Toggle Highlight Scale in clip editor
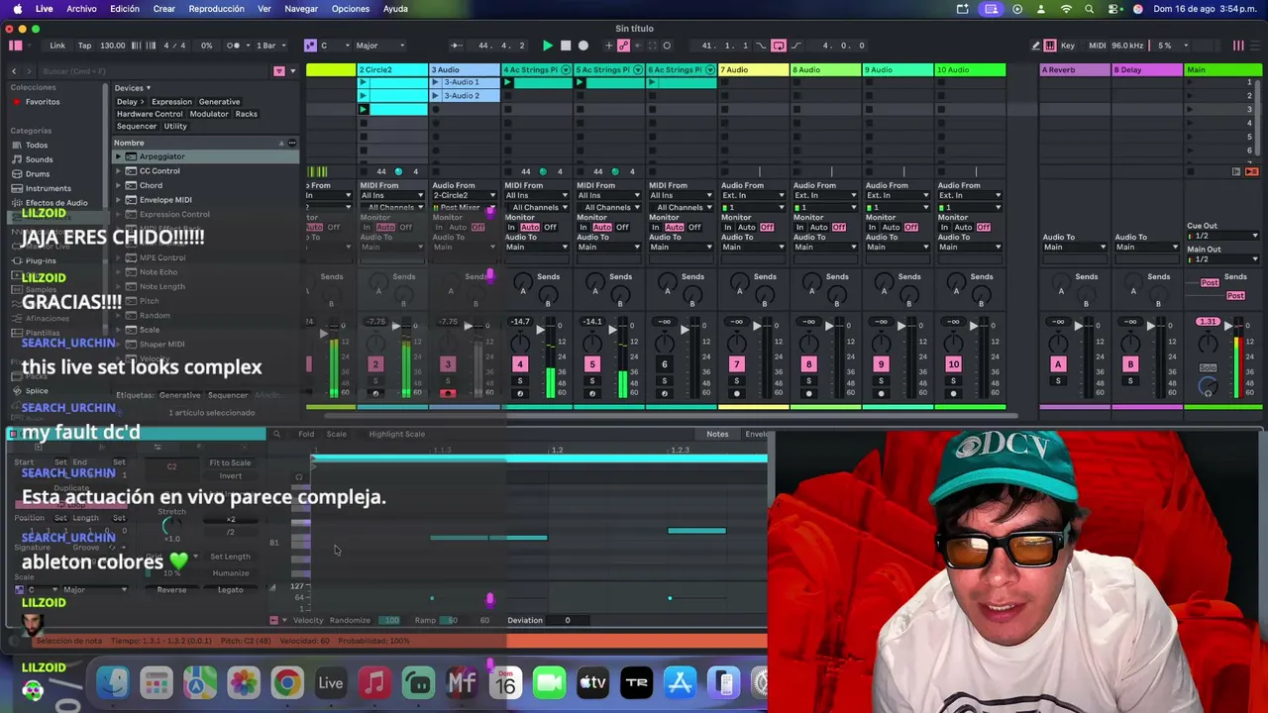This screenshot has height=713, width=1268. tap(396, 434)
